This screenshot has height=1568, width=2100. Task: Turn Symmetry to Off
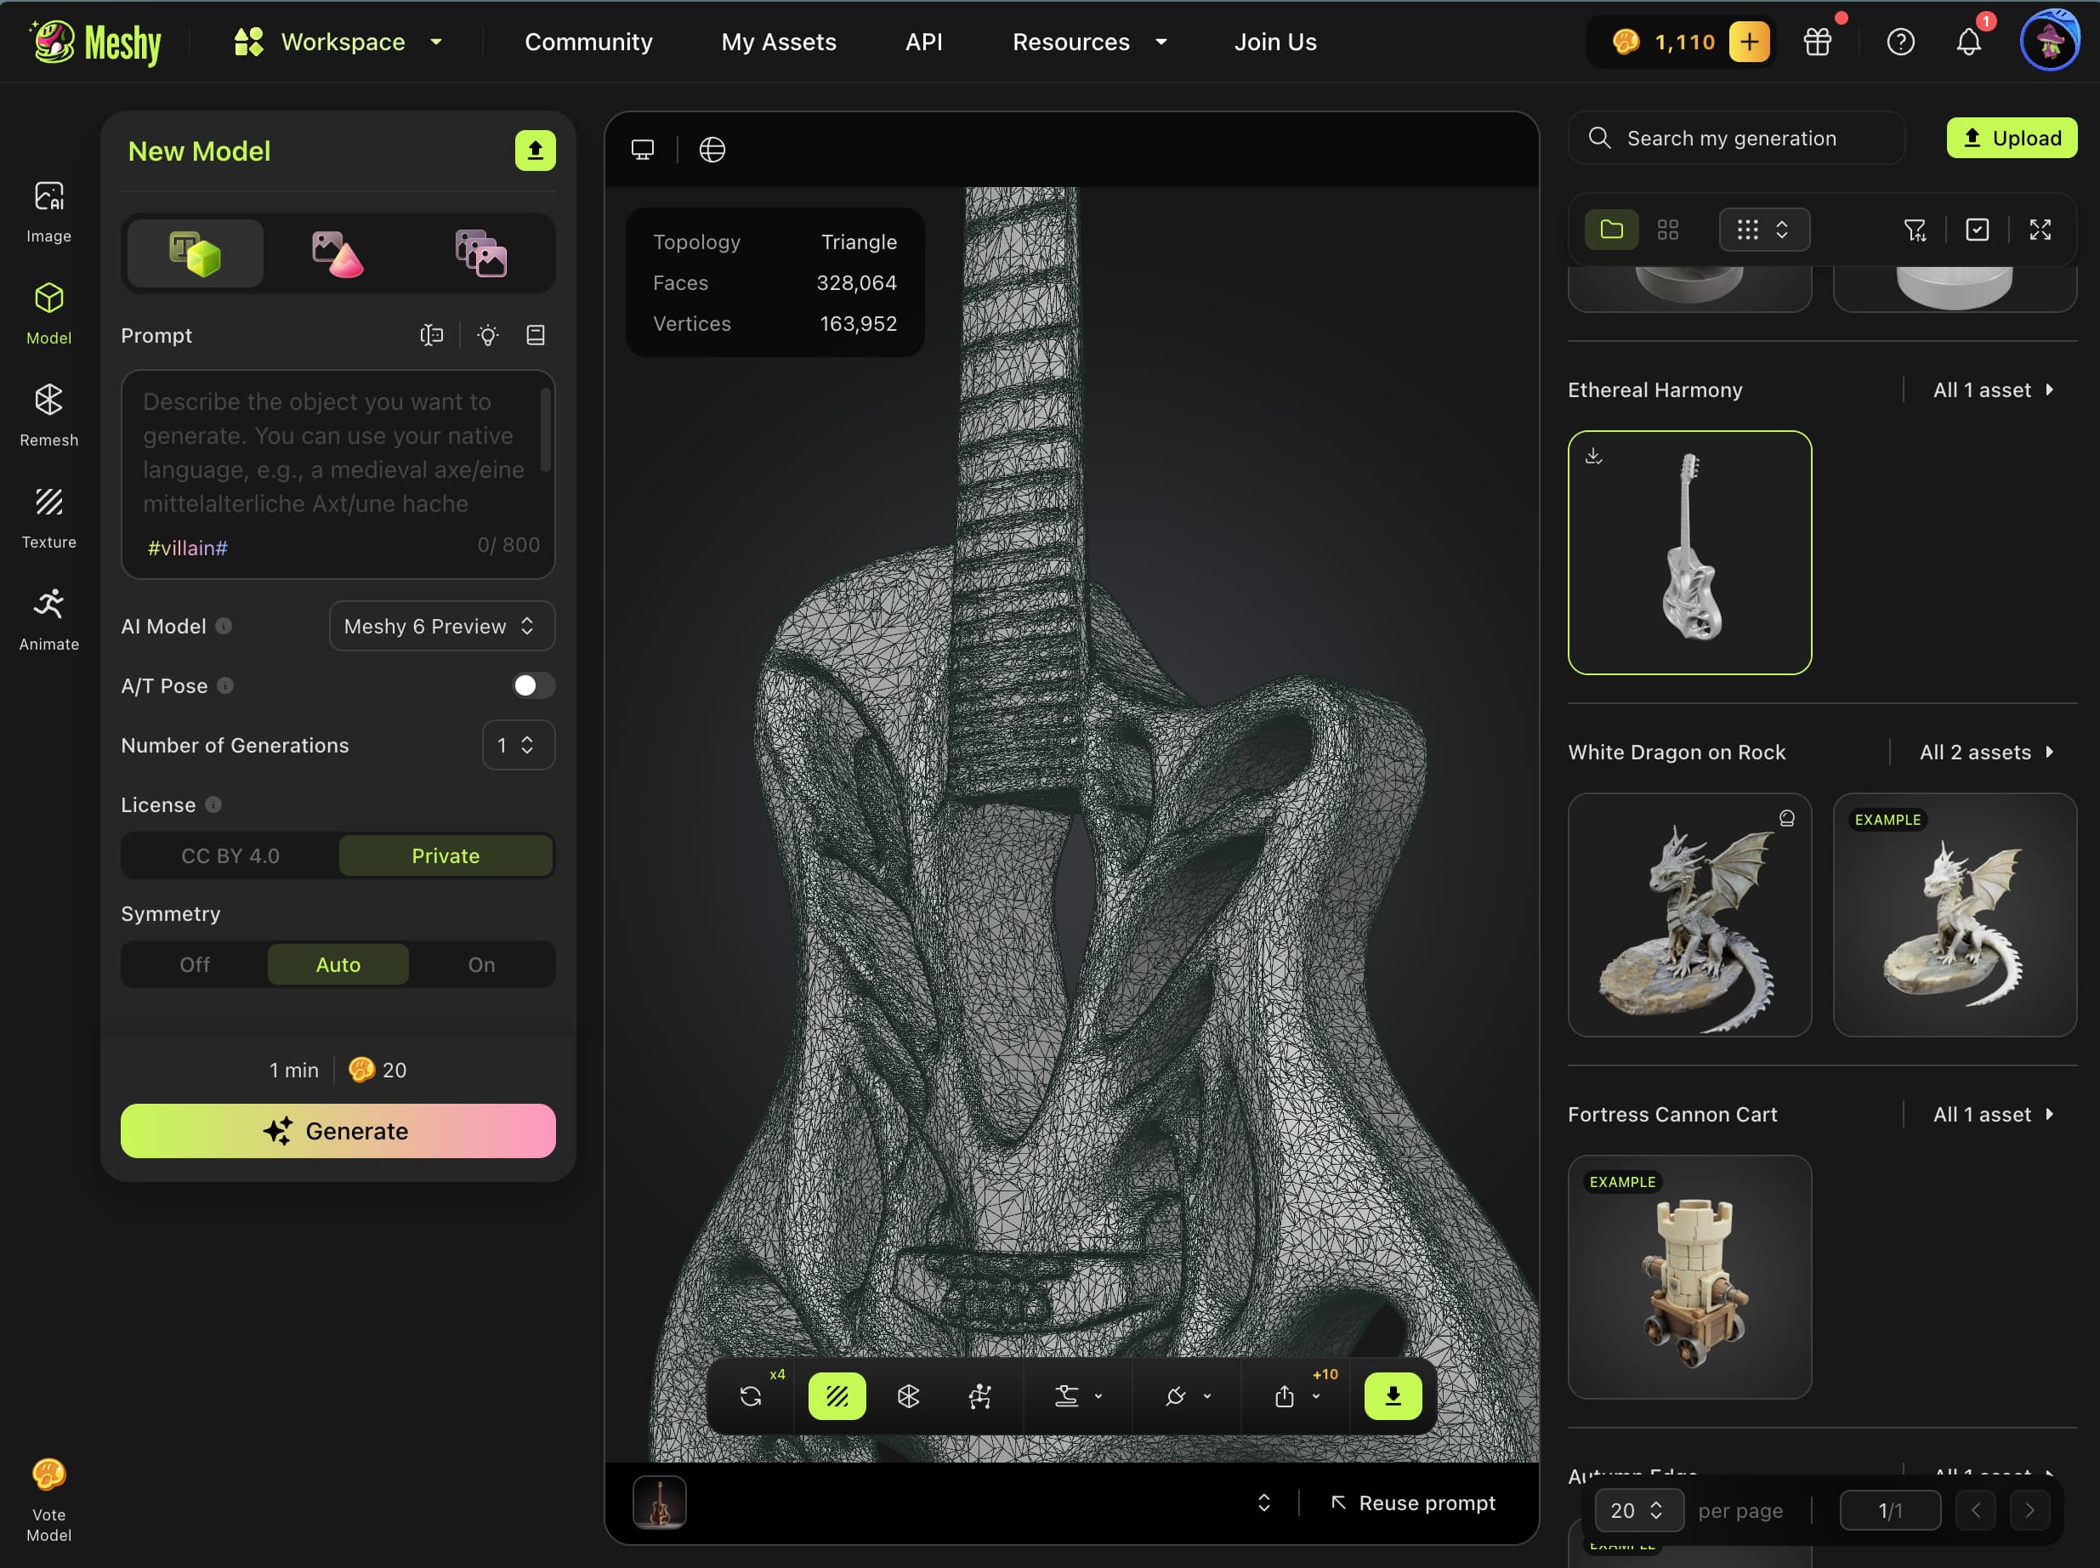pos(195,964)
